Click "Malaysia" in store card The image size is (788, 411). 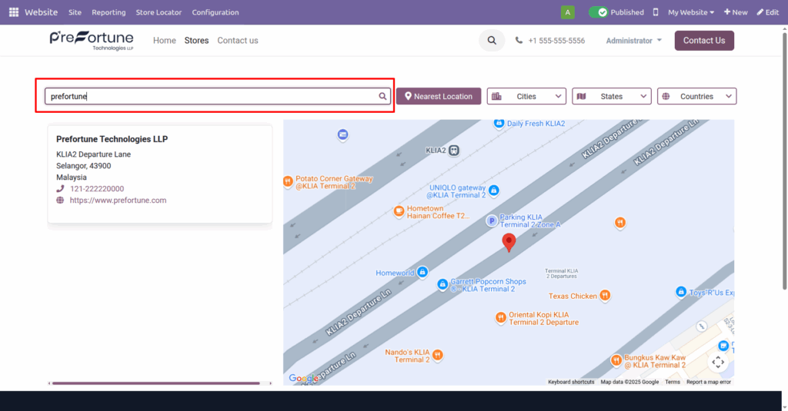pyautogui.click(x=72, y=177)
